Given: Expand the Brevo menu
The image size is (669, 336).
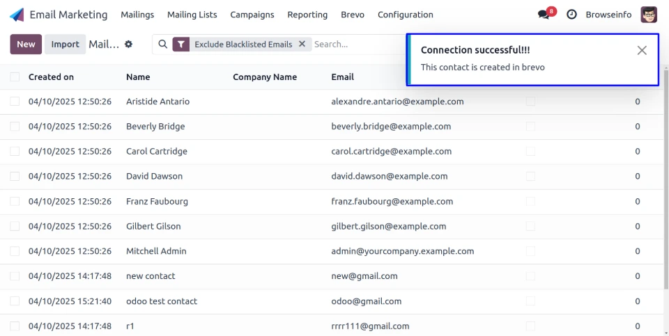Looking at the screenshot, I should [353, 15].
